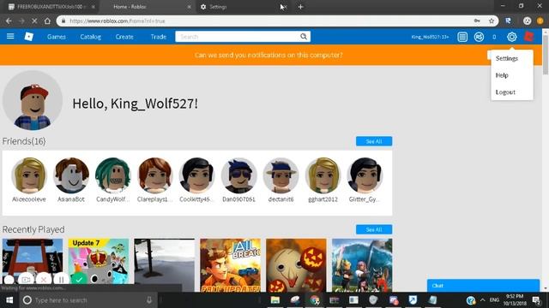Open friend CandyWolf's avatar
Image resolution: width=549 pixels, height=308 pixels.
112,175
